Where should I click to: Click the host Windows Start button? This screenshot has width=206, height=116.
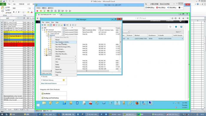pos(2,115)
